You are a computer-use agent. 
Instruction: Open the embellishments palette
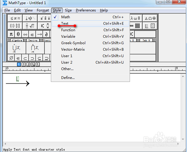point(44,18)
